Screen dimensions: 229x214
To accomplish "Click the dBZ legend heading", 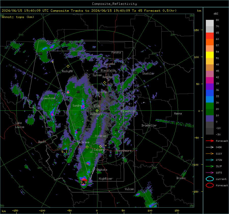I will pos(216,13).
